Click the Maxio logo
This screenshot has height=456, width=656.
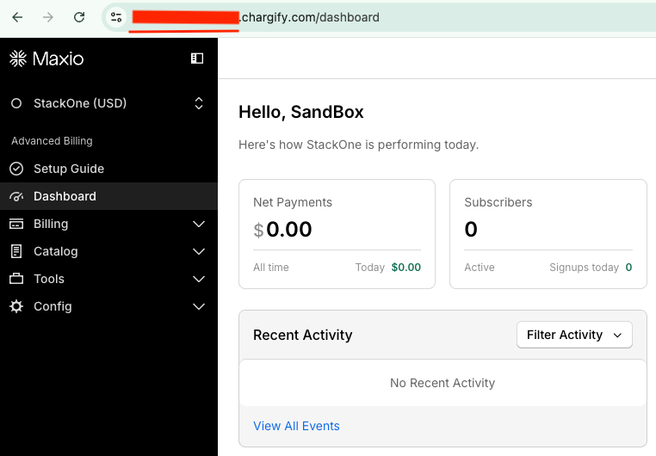(x=46, y=59)
